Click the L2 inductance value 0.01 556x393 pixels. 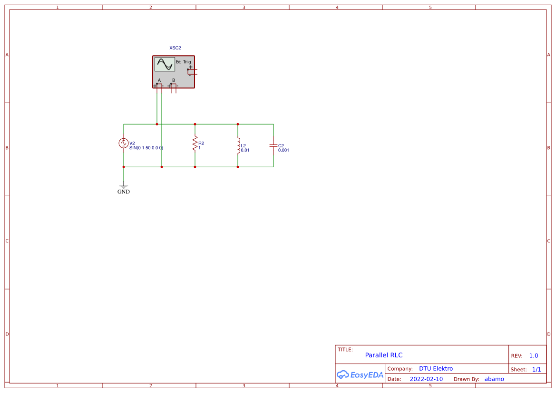tap(245, 149)
